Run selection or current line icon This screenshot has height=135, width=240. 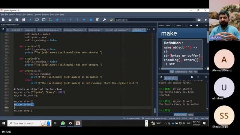[50, 20]
